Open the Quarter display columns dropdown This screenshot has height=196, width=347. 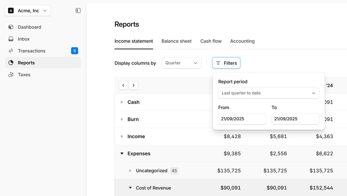(x=181, y=63)
